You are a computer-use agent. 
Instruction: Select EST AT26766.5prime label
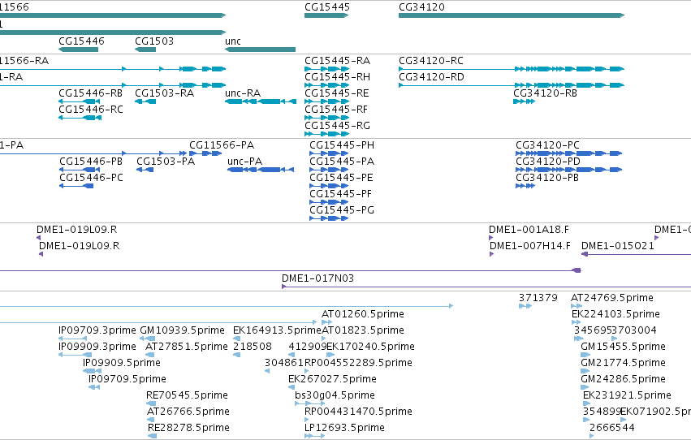pos(188,412)
